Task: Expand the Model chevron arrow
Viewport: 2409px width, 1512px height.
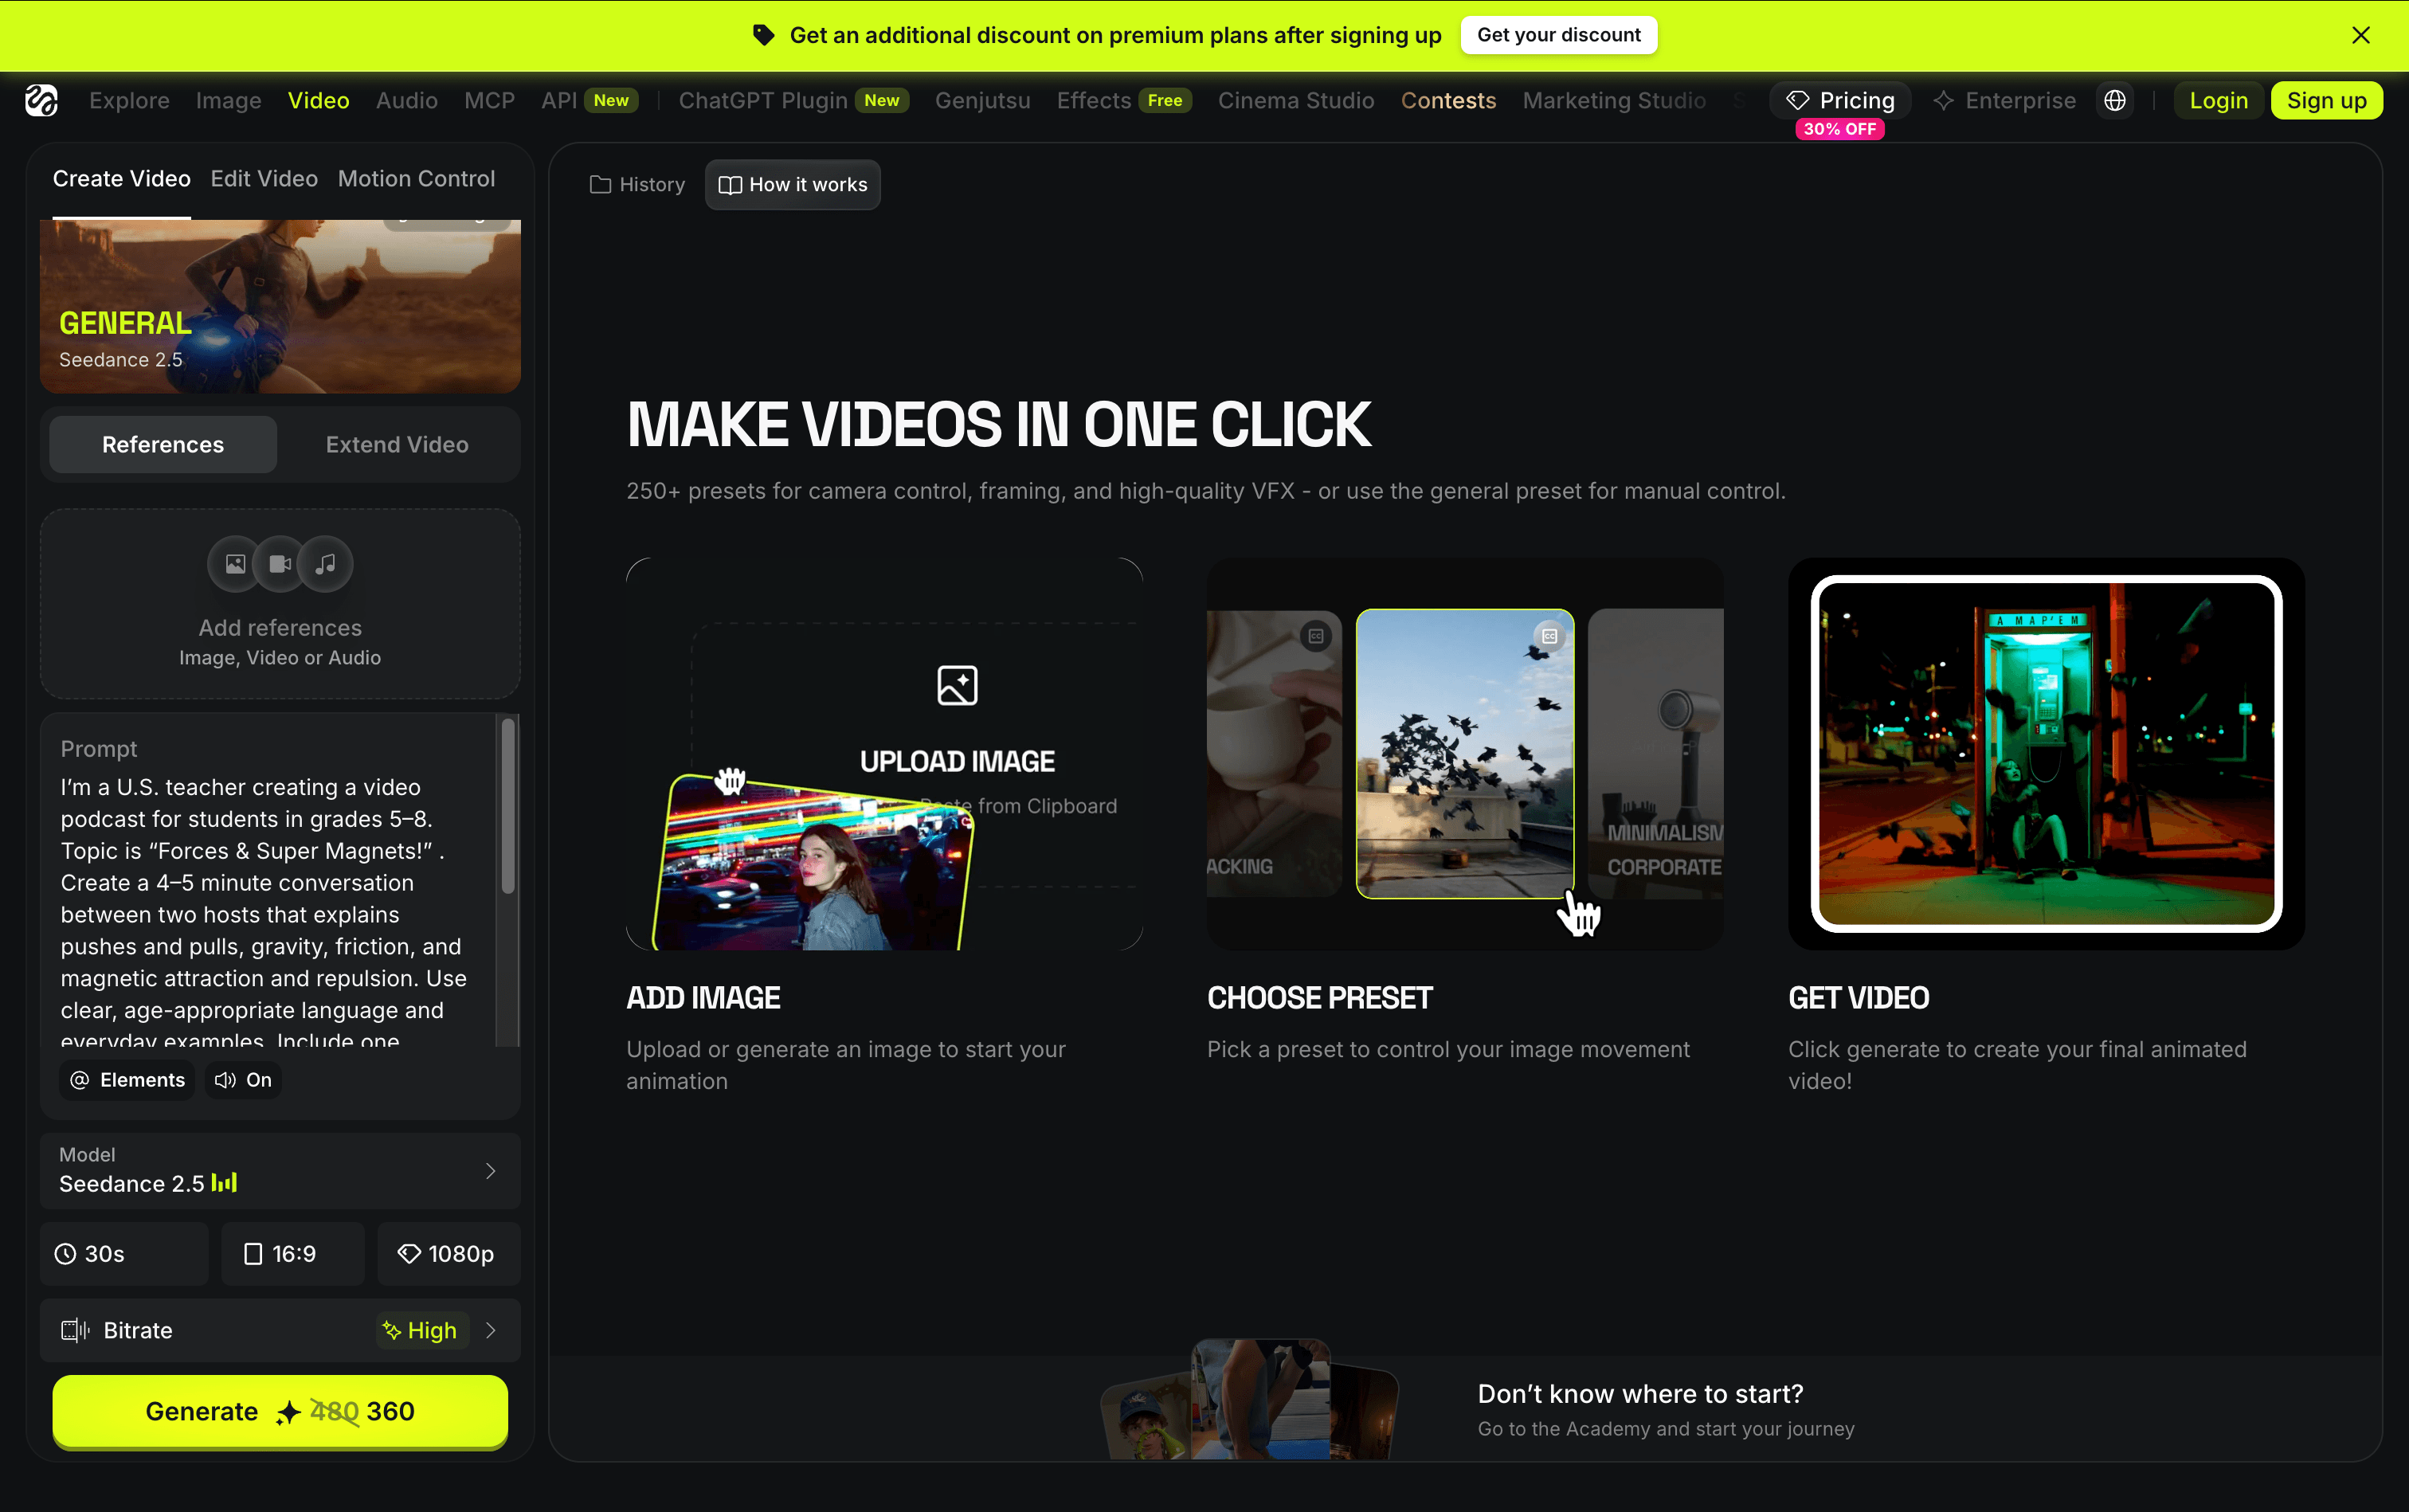Action: 491,1171
